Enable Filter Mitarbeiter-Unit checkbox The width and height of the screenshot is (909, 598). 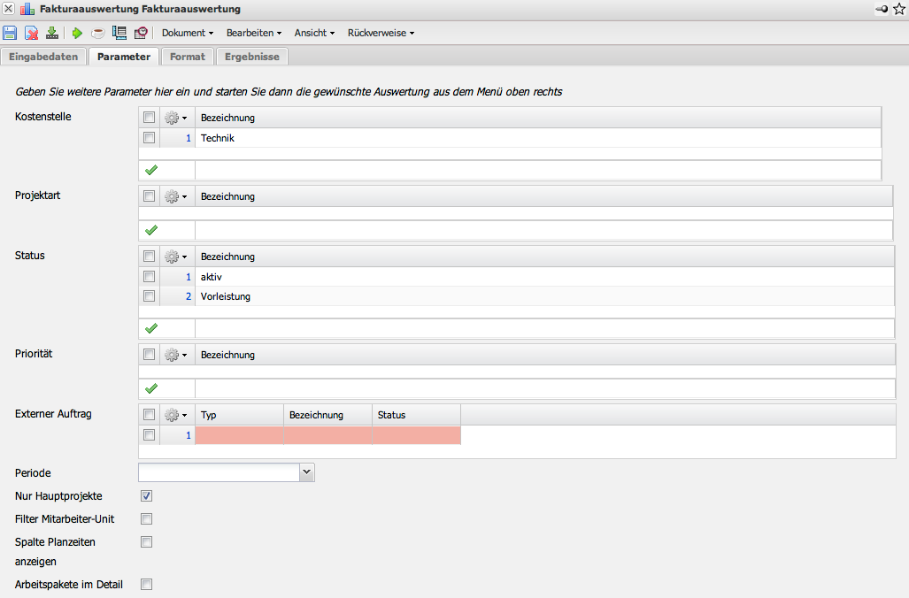[x=147, y=518]
